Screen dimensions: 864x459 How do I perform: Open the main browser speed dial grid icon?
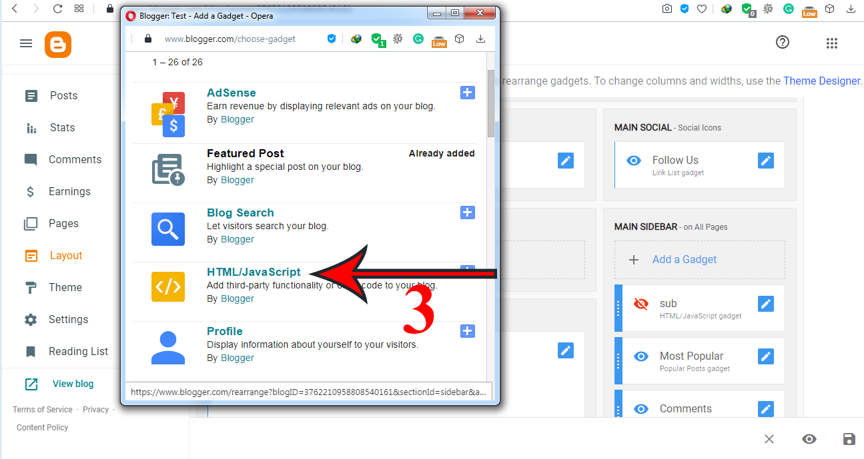[79, 9]
